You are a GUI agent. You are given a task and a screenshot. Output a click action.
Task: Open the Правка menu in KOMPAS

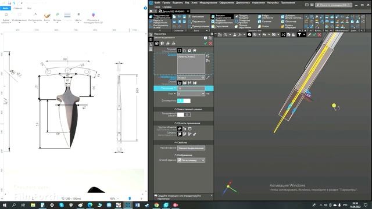pyautogui.click(x=166, y=2)
